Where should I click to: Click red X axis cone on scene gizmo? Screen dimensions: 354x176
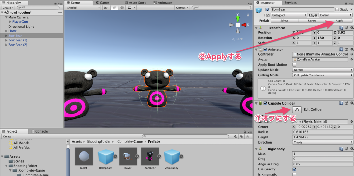pos(243,25)
